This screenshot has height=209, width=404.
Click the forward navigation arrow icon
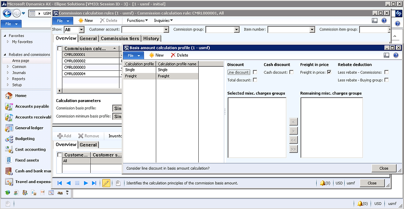[x=16, y=13]
